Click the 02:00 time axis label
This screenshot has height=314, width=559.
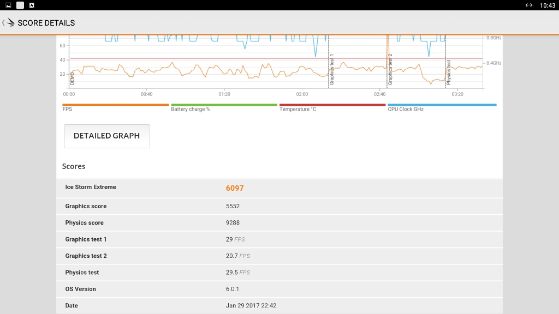pos(302,94)
